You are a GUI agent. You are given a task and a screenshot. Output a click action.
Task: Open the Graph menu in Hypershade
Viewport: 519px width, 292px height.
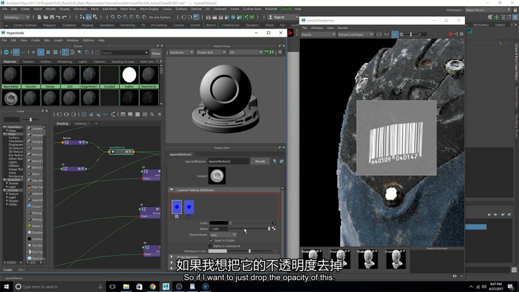tap(58, 41)
